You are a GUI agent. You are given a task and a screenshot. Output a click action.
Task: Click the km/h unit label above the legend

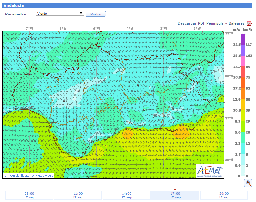point(248,29)
